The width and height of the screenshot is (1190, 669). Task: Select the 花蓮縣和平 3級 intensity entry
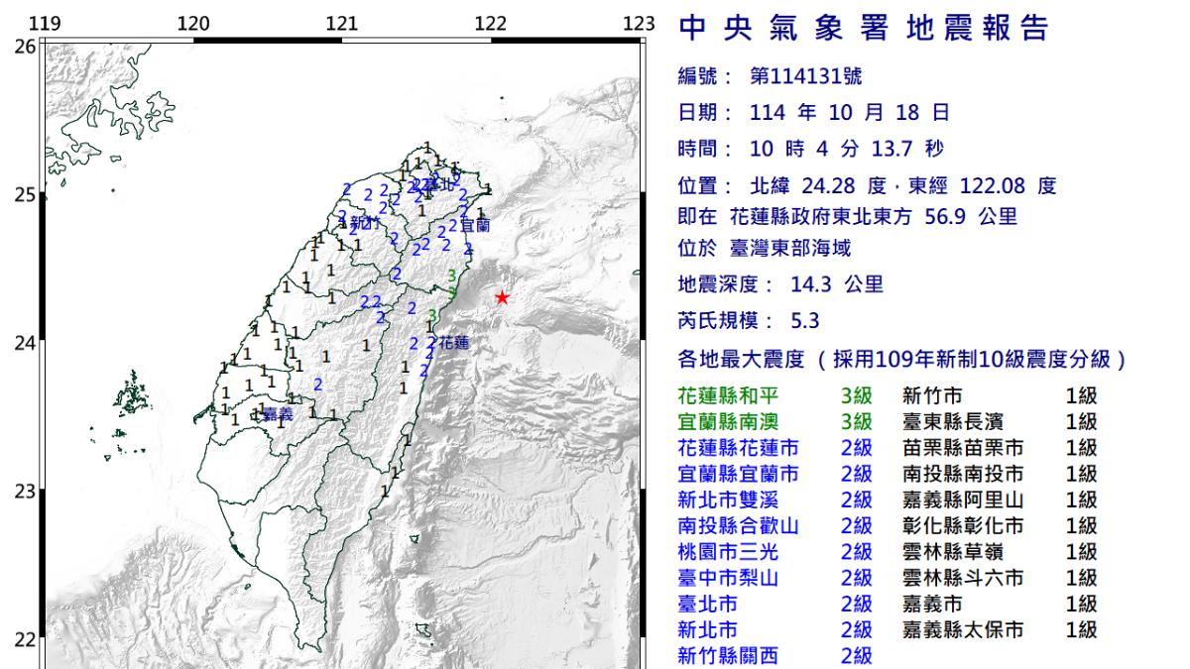click(x=774, y=396)
